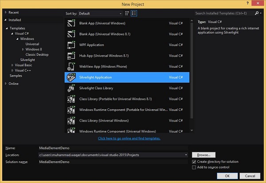Click the search magnifier icon
The height and width of the screenshot is (183, 266).
click(257, 13)
